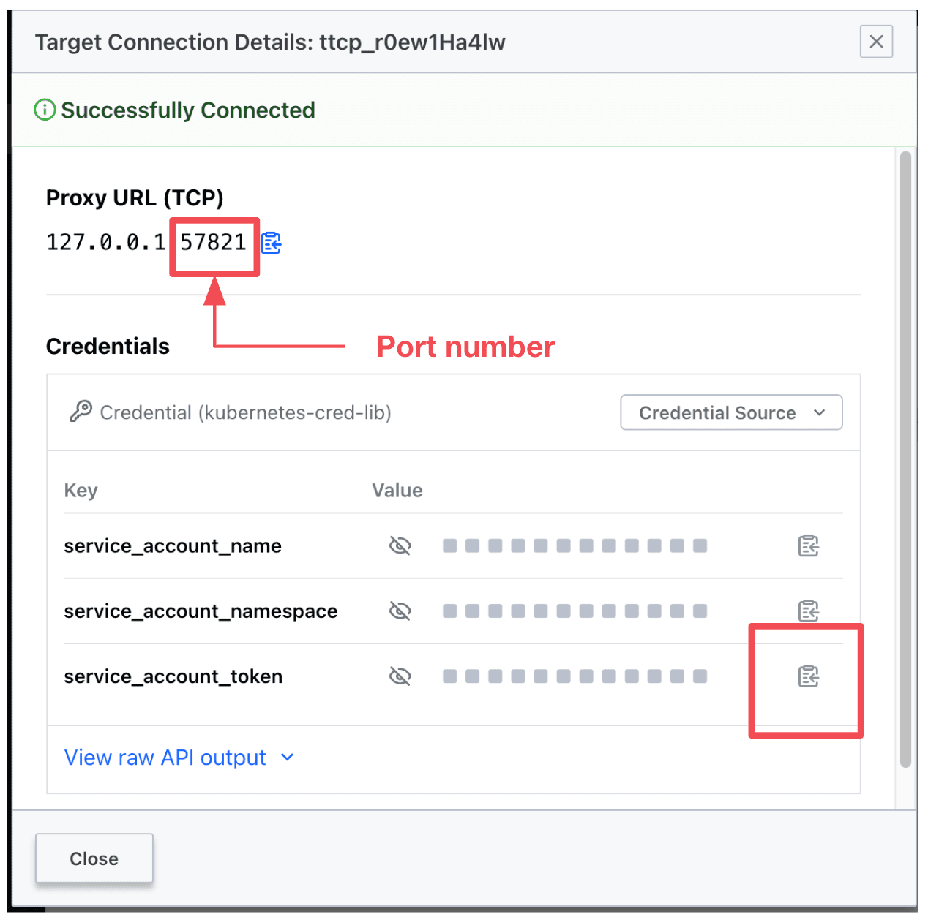
Task: Copy the service_account_name value
Action: [808, 545]
